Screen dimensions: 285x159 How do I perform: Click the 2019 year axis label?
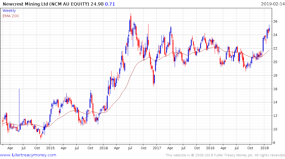pyautogui.click(x=265, y=148)
